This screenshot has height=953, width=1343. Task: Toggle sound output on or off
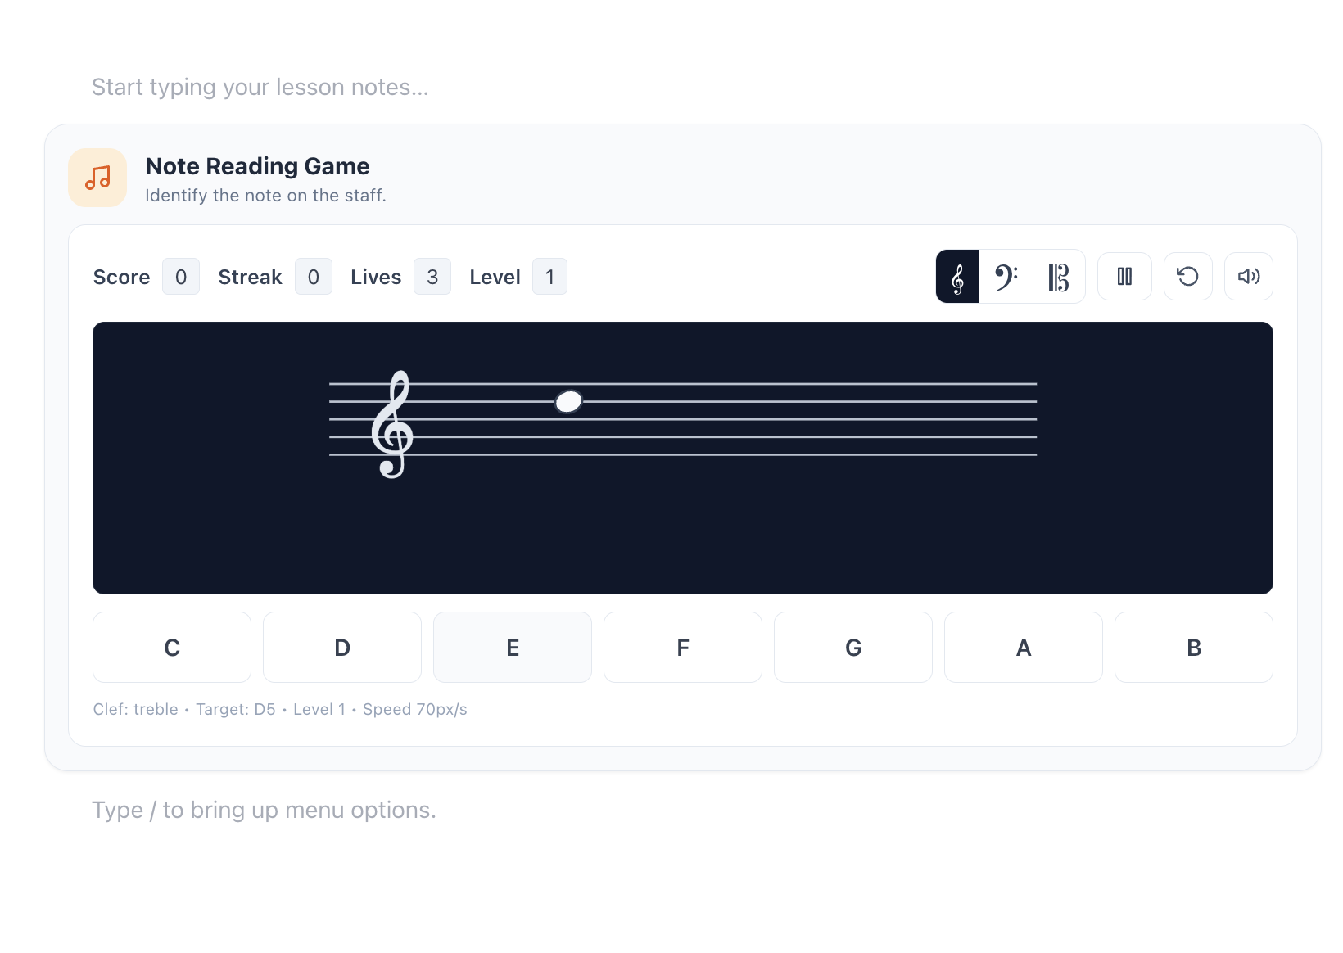(x=1249, y=276)
